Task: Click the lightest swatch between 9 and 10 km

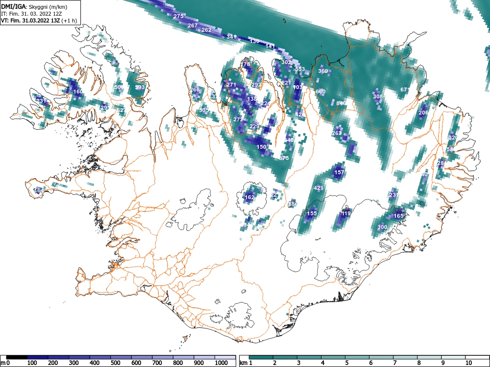Action: (453, 357)
